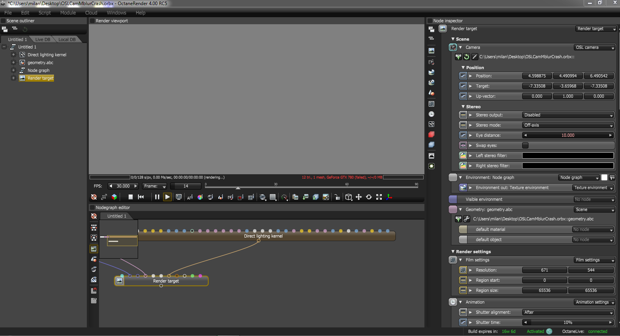This screenshot has width=620, height=336.
Task: Enable the rotate gizmo tool
Action: [369, 197]
